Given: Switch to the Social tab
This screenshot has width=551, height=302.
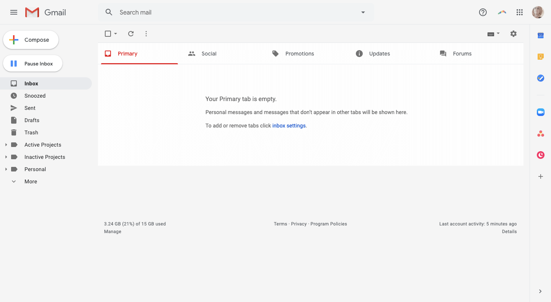Looking at the screenshot, I should (x=223, y=54).
